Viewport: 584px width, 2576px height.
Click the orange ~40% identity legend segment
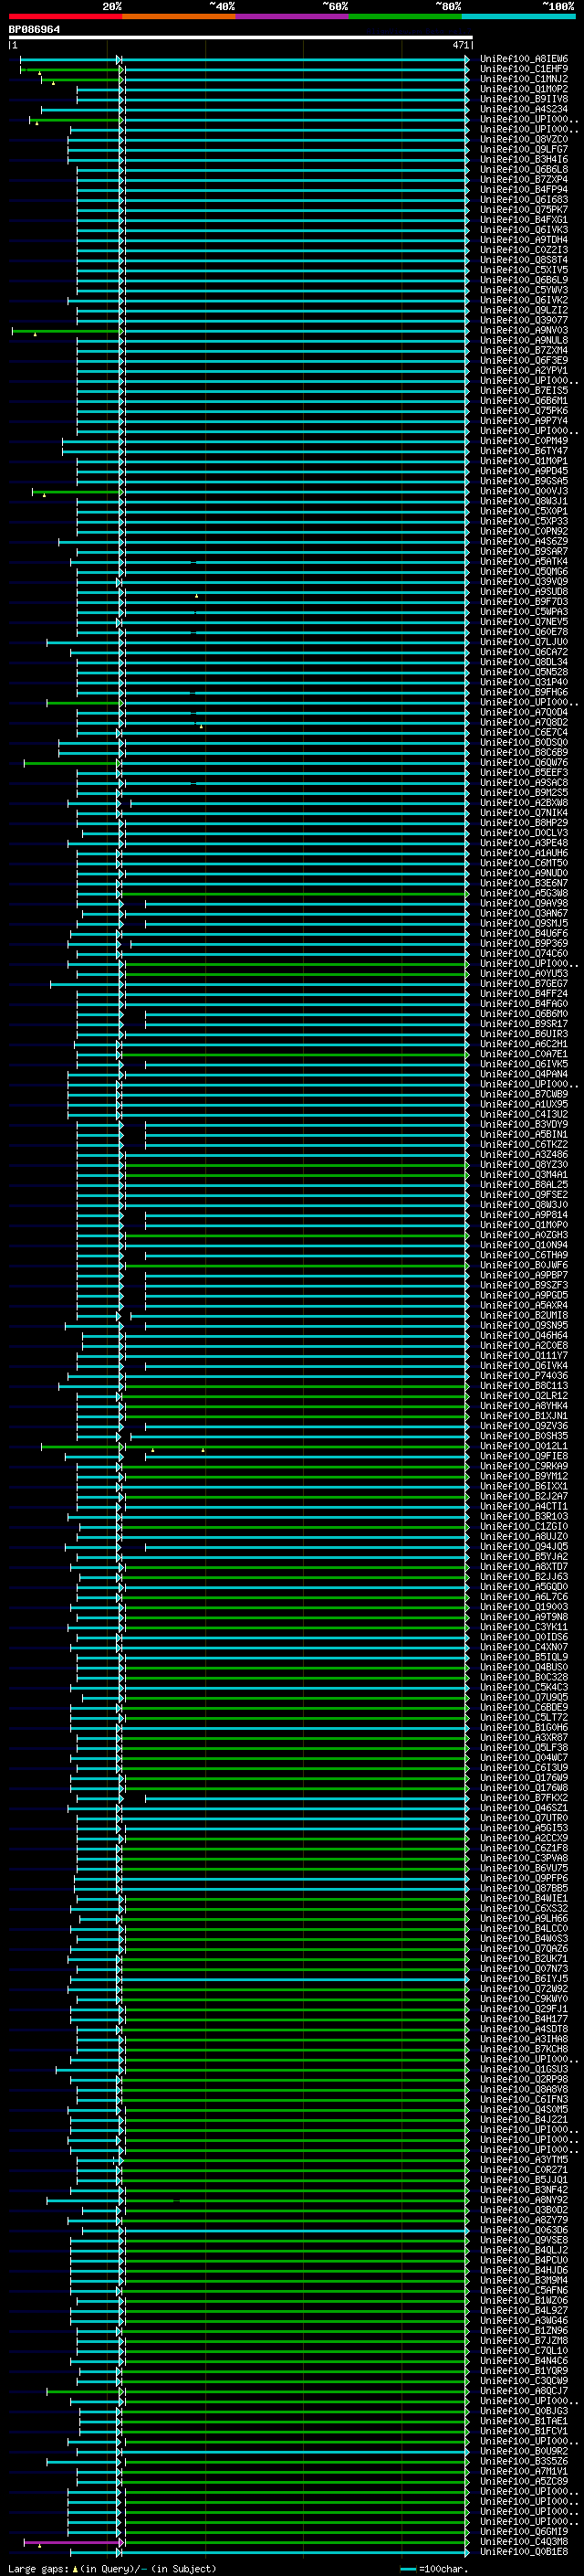(179, 16)
